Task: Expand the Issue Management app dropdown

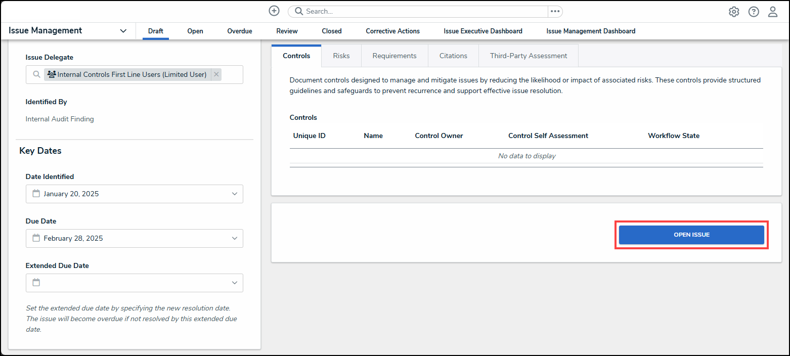Action: [x=123, y=31]
